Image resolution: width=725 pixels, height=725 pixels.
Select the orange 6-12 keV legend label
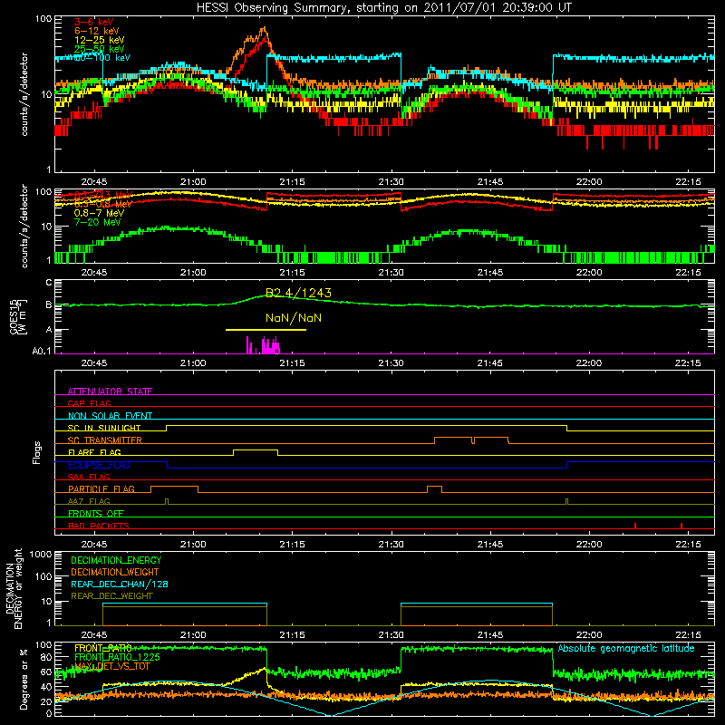(x=97, y=31)
